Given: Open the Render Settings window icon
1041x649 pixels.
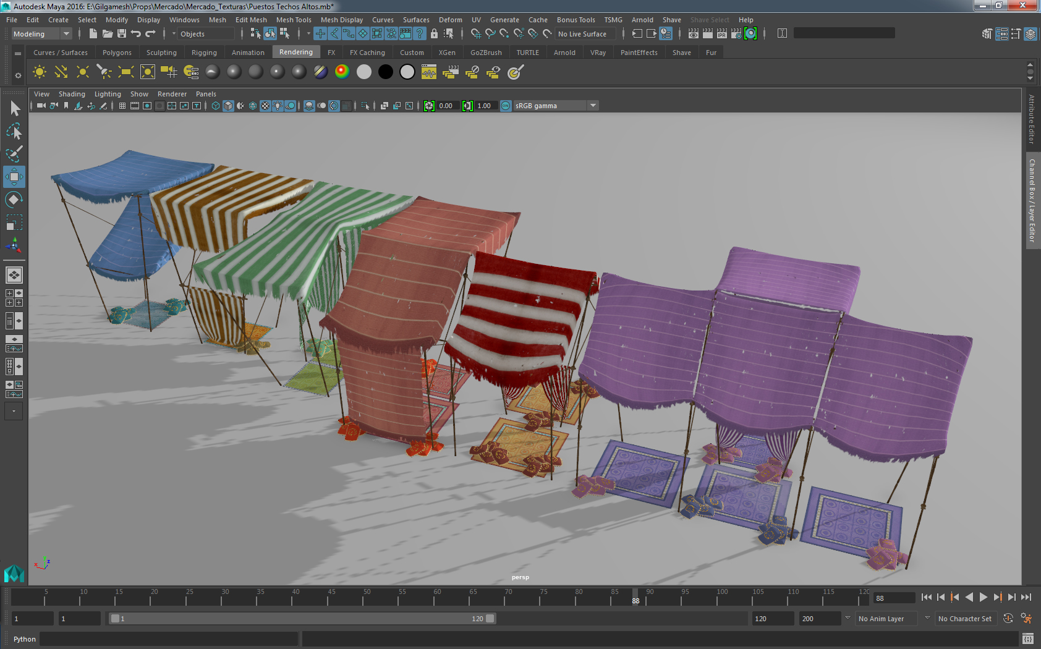Looking at the screenshot, I should pyautogui.click(x=736, y=34).
